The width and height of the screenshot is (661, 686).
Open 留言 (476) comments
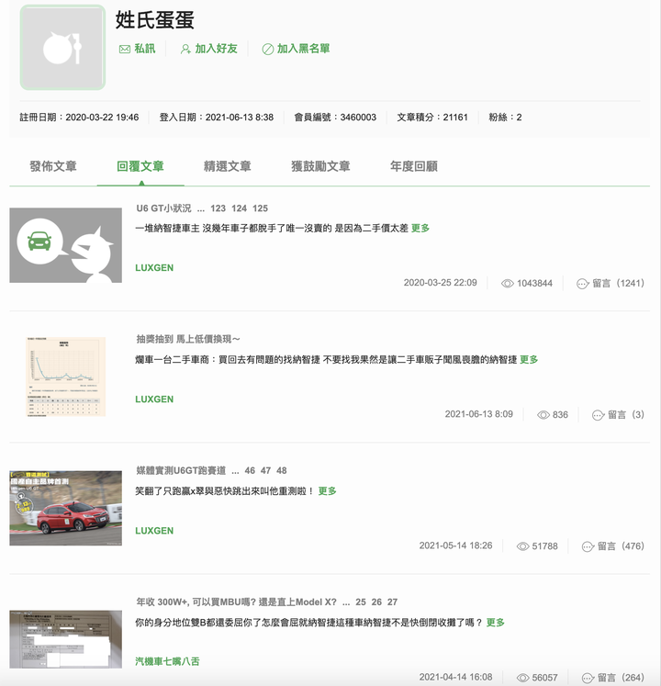[x=621, y=546]
